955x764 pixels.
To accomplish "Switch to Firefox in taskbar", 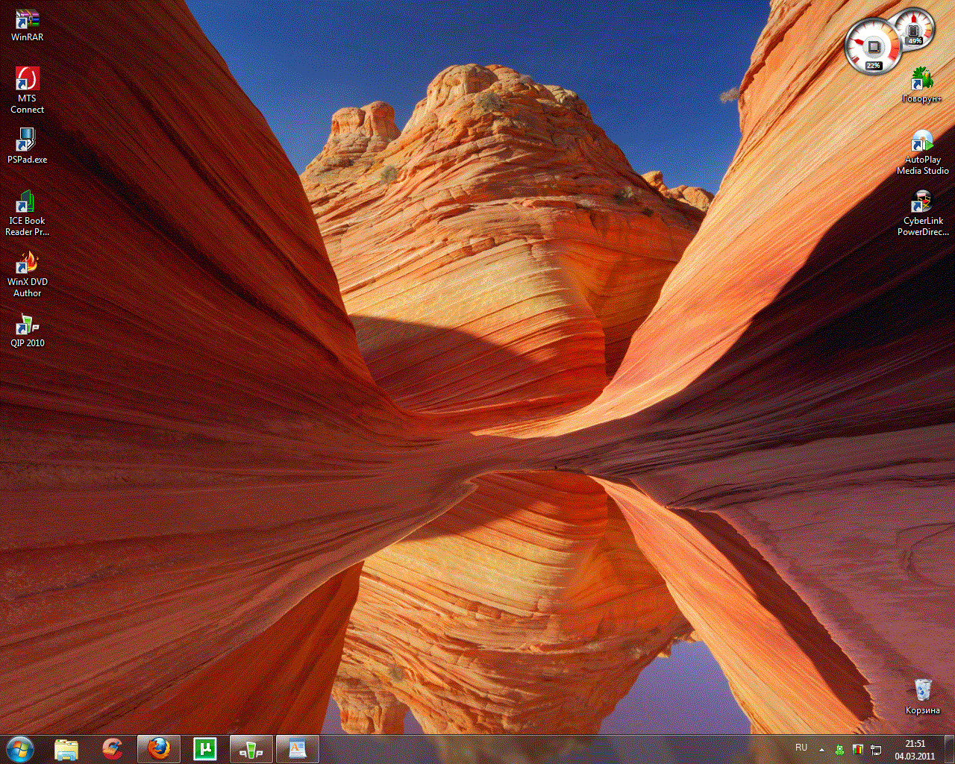I will pos(159,749).
